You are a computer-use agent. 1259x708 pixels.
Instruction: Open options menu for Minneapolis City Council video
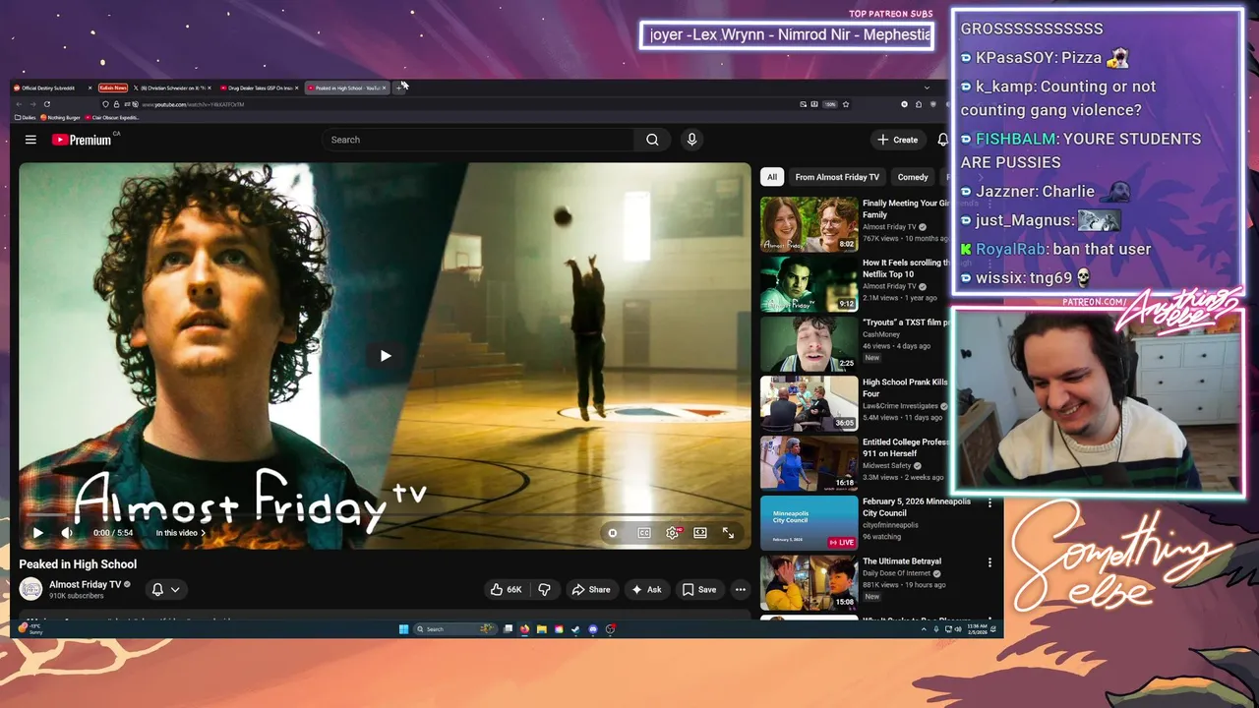pyautogui.click(x=989, y=503)
